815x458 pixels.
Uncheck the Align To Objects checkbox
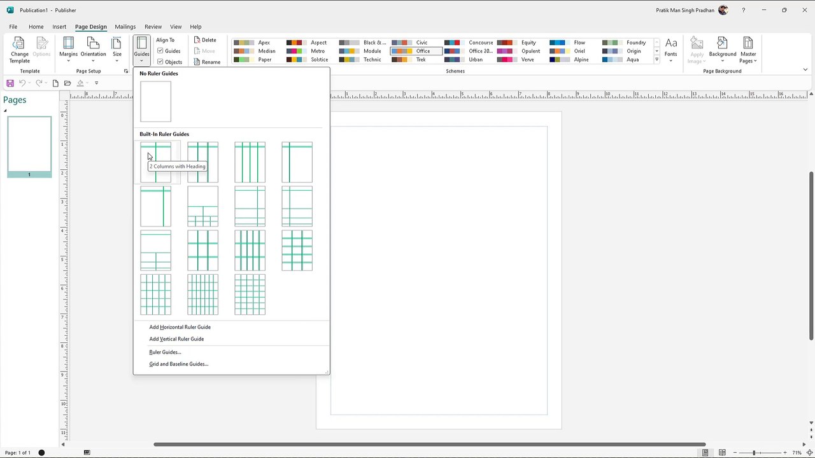[160, 62]
